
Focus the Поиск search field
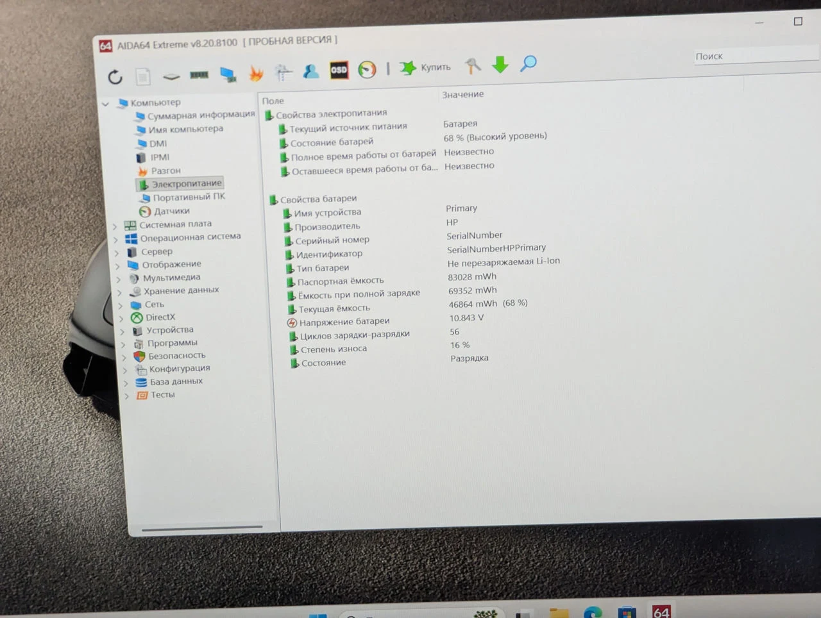[757, 56]
